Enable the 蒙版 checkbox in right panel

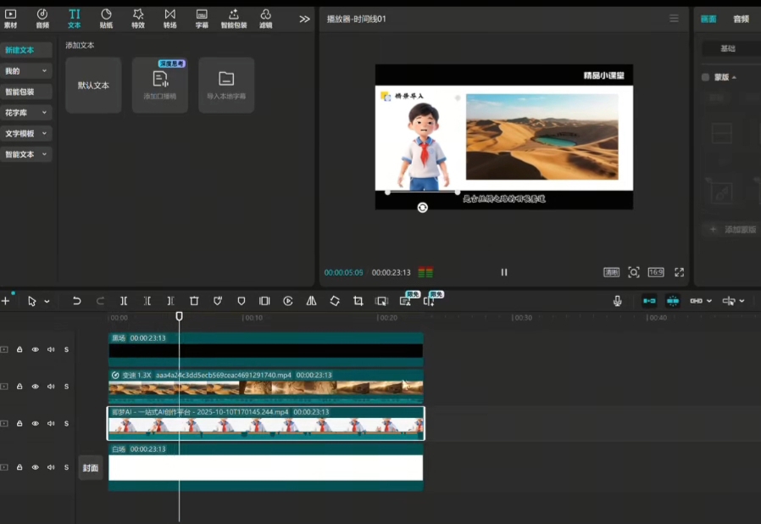point(705,77)
